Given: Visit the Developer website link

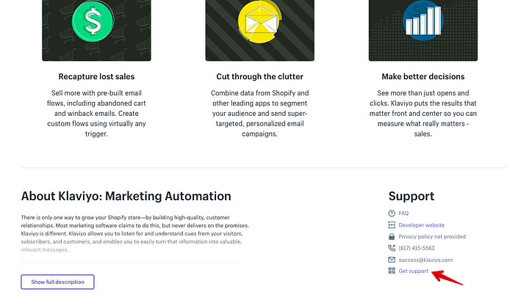Looking at the screenshot, I should pos(422,225).
